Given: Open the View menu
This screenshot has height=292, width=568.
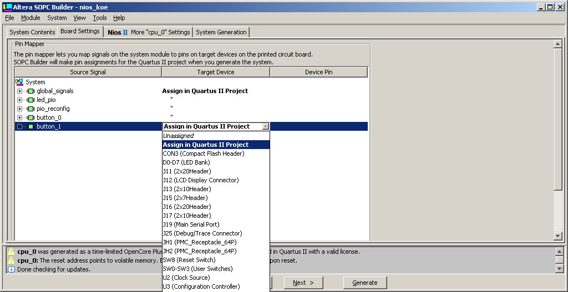Looking at the screenshot, I should coord(79,18).
